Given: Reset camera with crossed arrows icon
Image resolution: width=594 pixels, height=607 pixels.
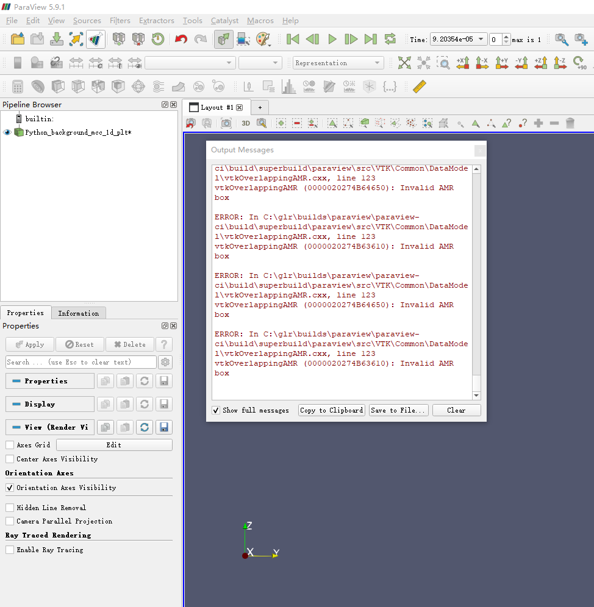Looking at the screenshot, I should [404, 63].
